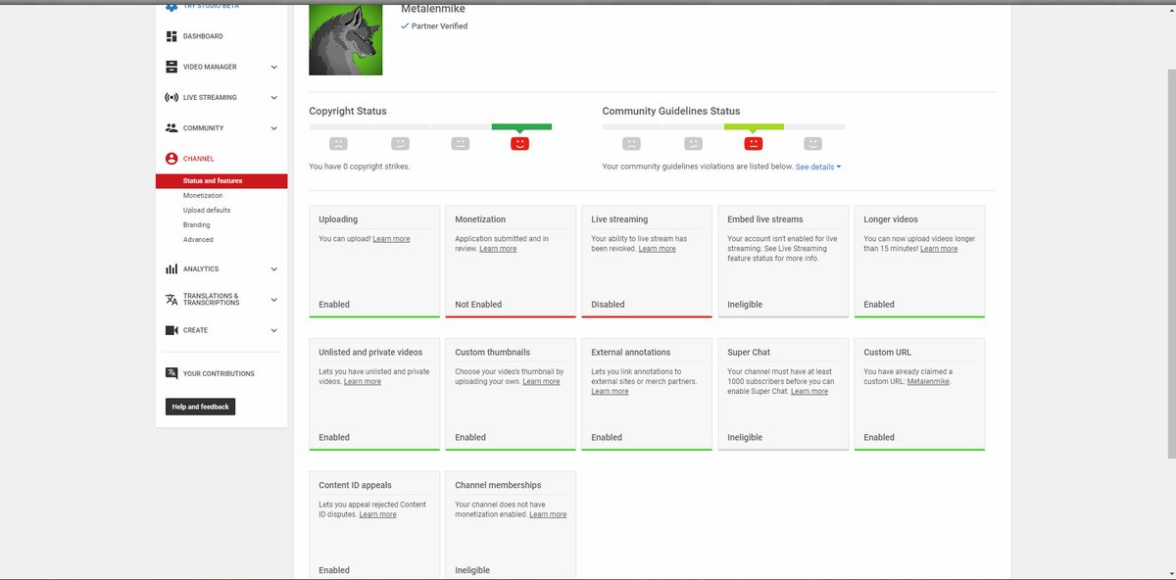Click the Analytics bar chart icon
The width and height of the screenshot is (1176, 580).
tap(171, 268)
